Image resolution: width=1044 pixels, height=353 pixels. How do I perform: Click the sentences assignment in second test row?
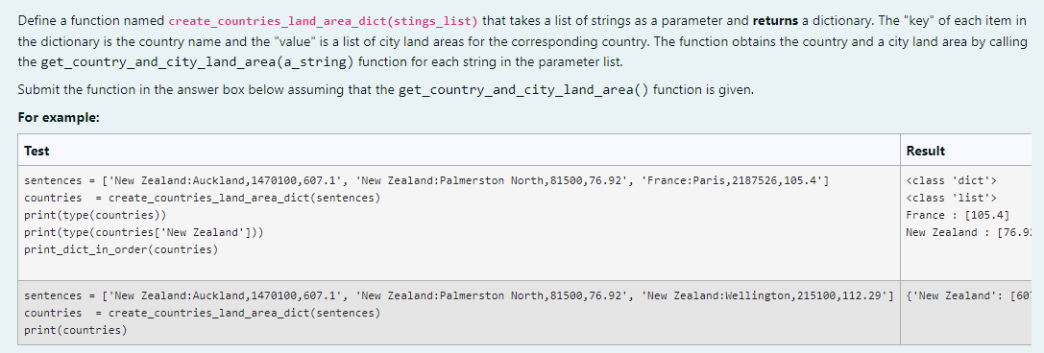tap(459, 295)
